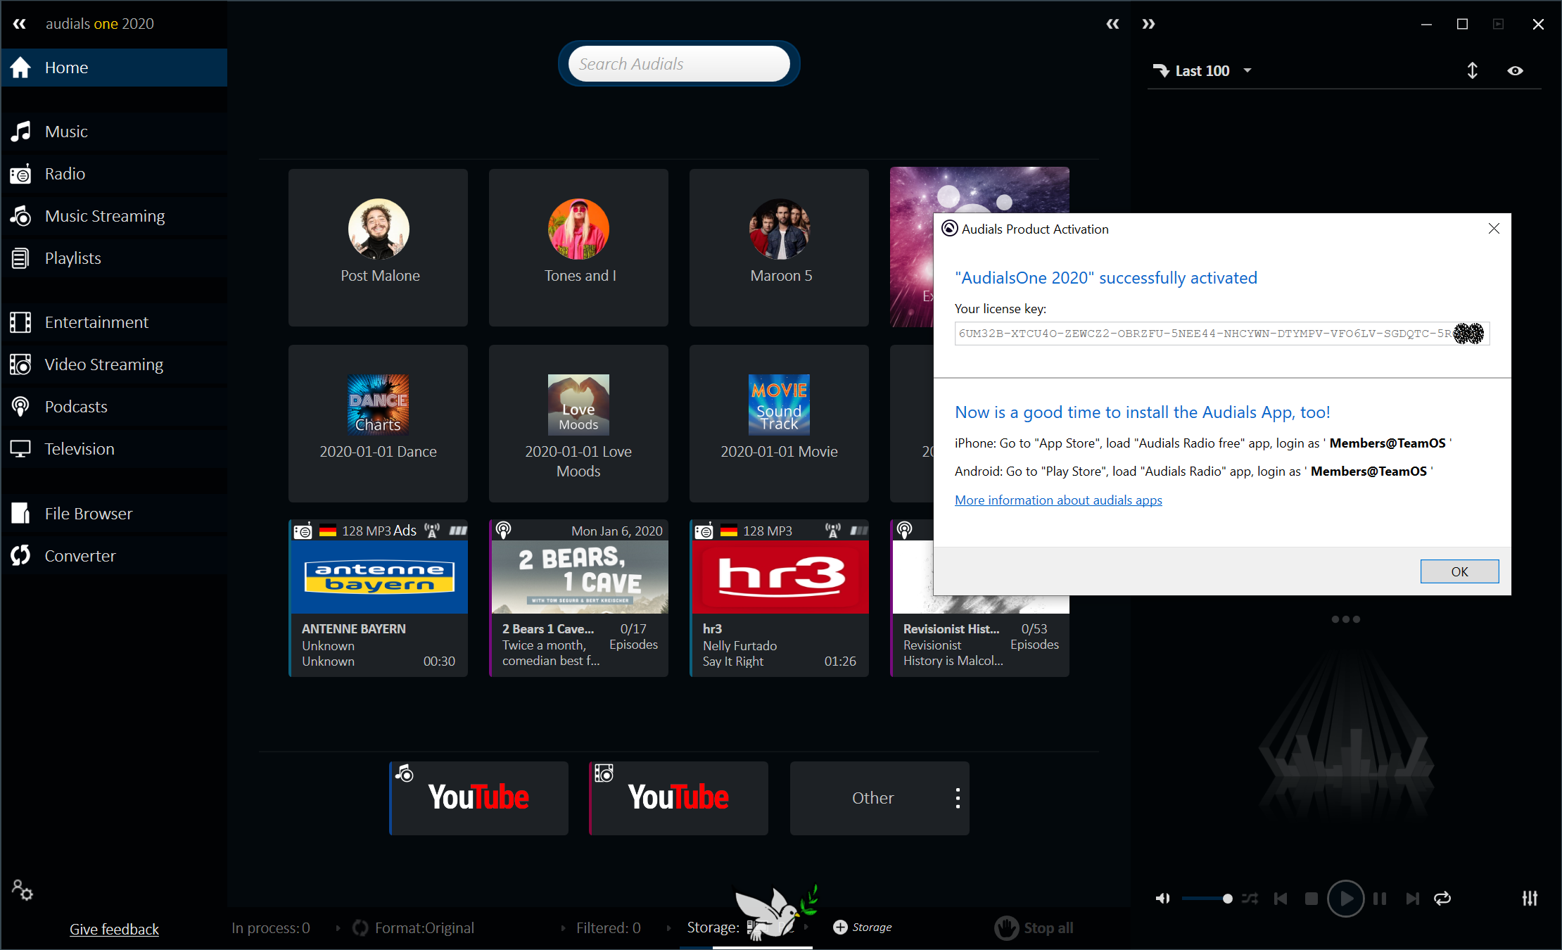1562x950 pixels.
Task: Click the podcast icon on 2 Bears tile
Action: 504,531
